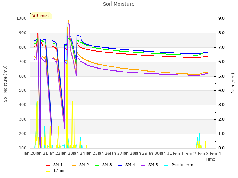Click the Jan 30 x-axis tick label

pos(153,154)
